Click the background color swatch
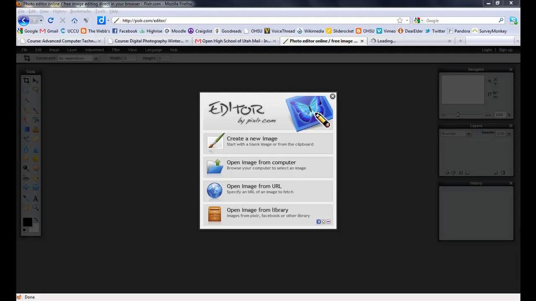Viewport: 536px width, 301px height. (x=35, y=228)
